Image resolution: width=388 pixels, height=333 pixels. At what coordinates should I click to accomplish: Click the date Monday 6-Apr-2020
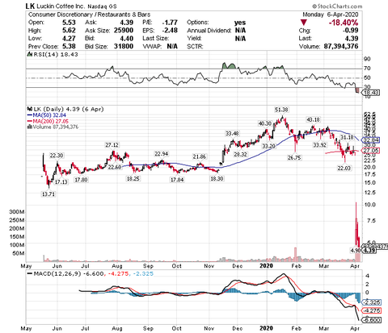pos(331,15)
